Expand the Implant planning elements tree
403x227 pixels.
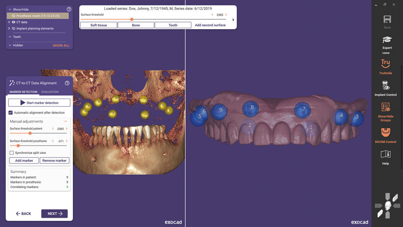[9, 28]
